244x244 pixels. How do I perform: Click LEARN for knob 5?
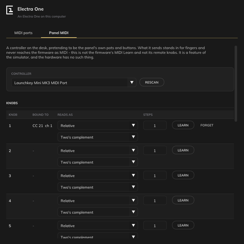pyautogui.click(x=183, y=225)
